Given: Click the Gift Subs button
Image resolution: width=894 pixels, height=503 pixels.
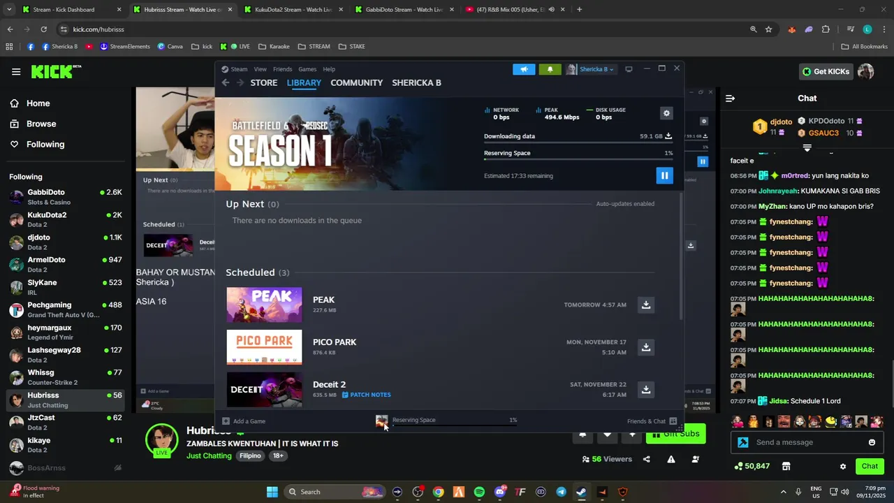Looking at the screenshot, I should [675, 434].
